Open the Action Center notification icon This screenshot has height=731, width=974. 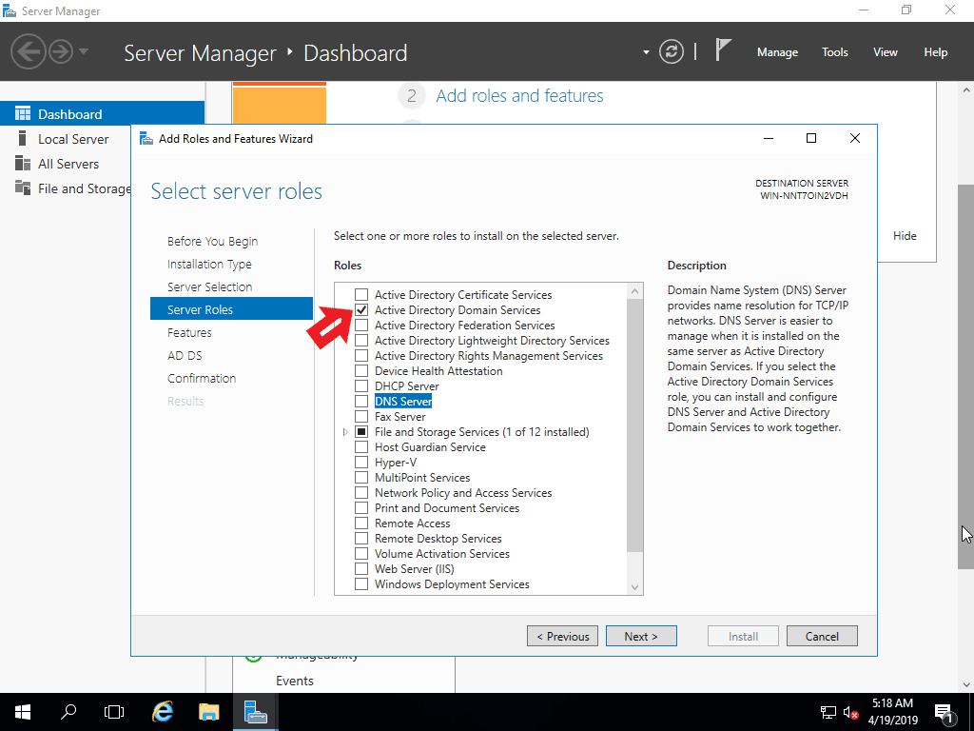point(944,712)
